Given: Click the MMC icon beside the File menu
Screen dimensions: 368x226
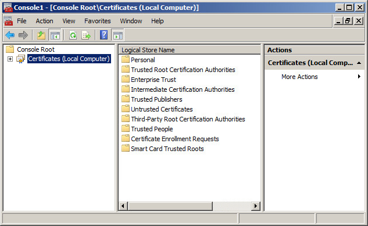Looking at the screenshot, I should point(8,21).
